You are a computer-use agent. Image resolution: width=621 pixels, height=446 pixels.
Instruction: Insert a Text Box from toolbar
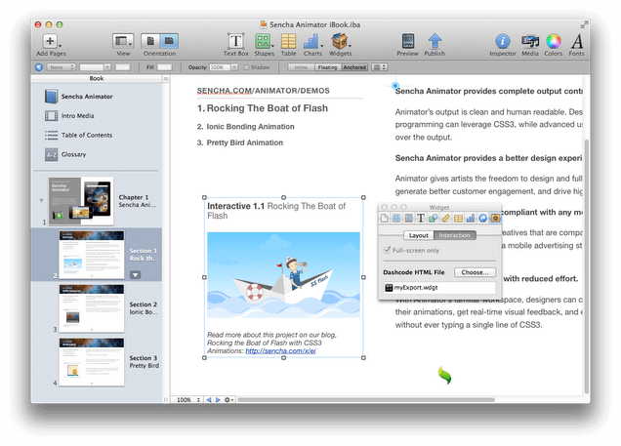[235, 41]
